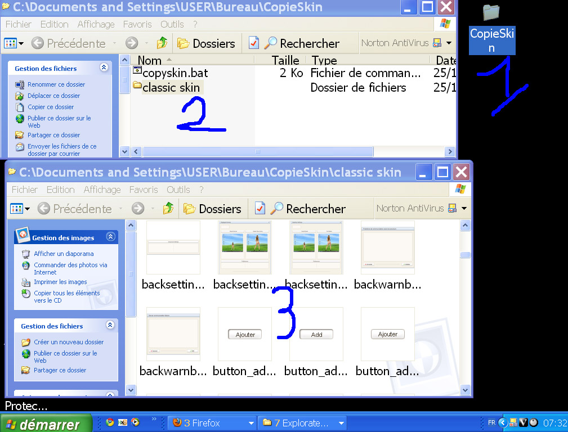The width and height of the screenshot is (568, 432).
Task: Click forward arrow in classic skin window toolbar
Action: click(x=138, y=209)
